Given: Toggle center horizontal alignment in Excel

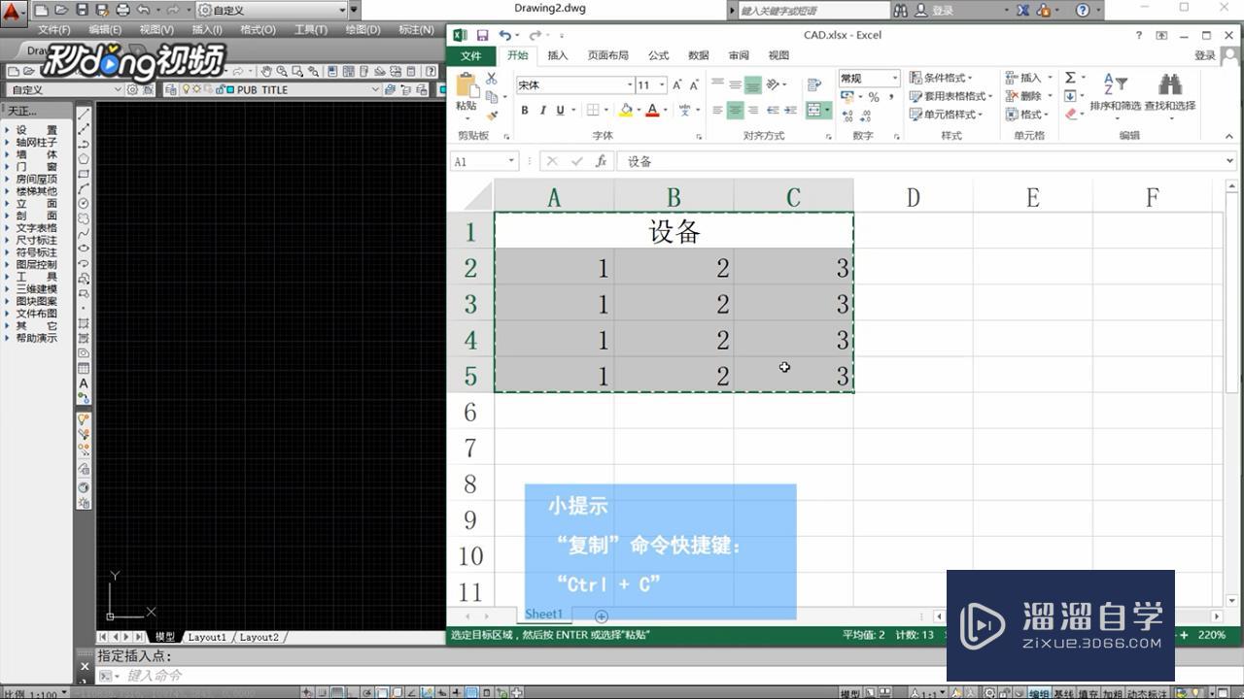Looking at the screenshot, I should click(736, 111).
